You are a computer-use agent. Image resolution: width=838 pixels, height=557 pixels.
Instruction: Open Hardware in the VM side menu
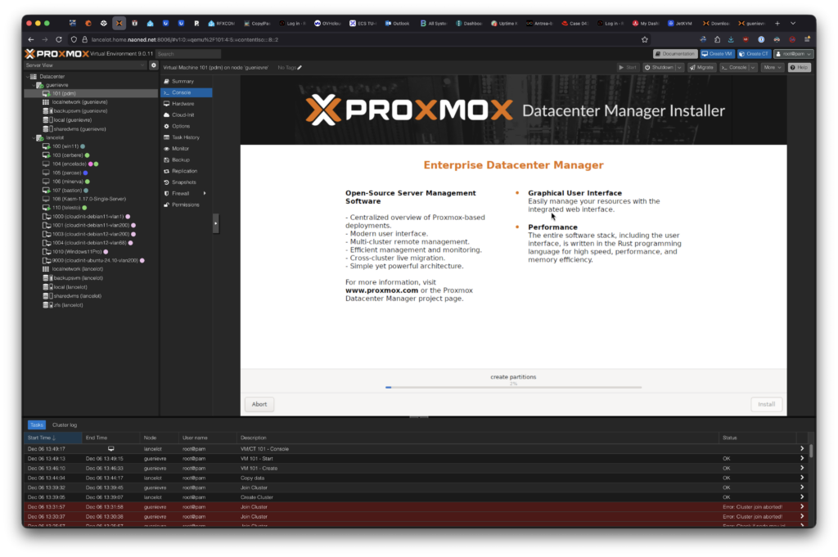tap(182, 104)
